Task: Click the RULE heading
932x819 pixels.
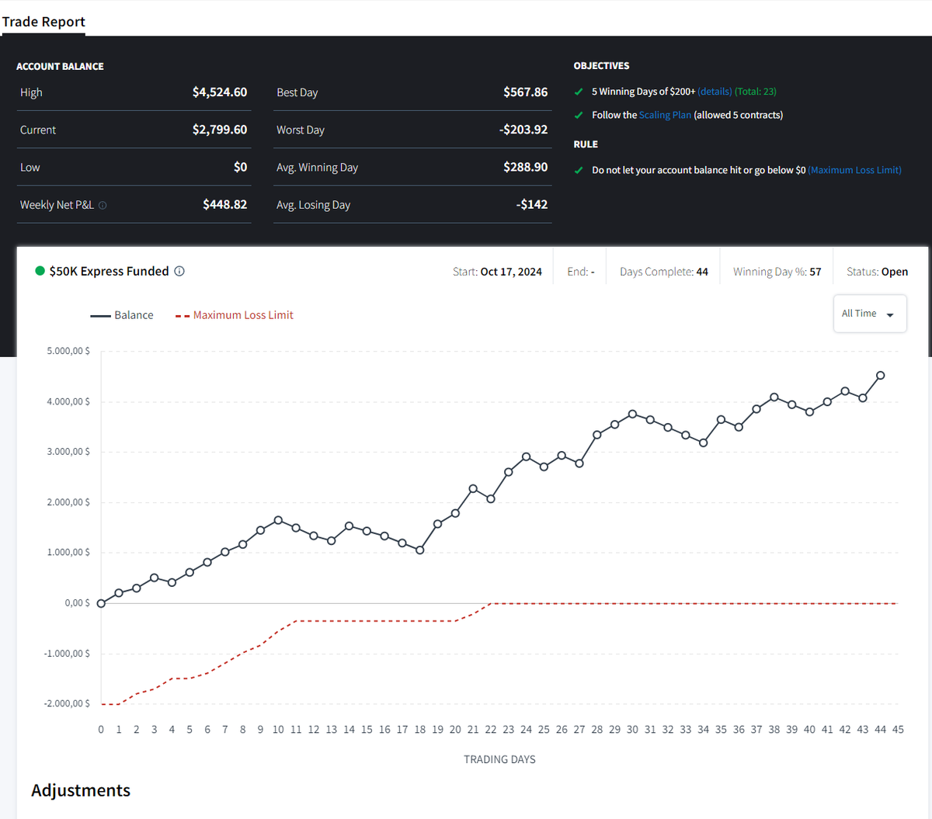Action: [x=586, y=144]
